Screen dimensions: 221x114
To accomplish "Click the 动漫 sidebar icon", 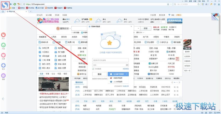I will 3,55.
